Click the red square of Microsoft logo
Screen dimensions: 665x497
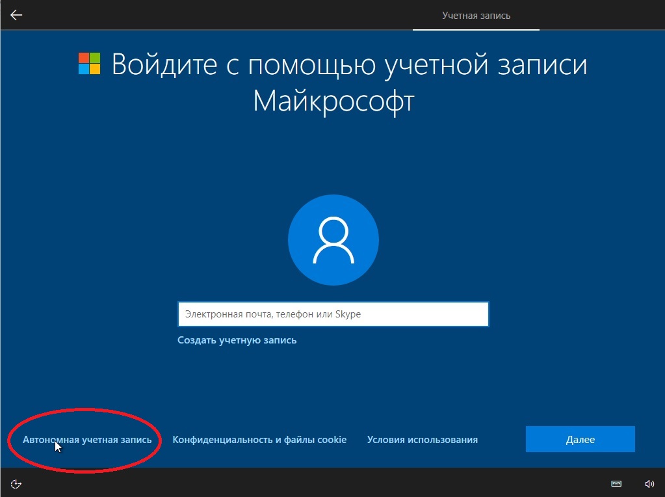pyautogui.click(x=84, y=59)
